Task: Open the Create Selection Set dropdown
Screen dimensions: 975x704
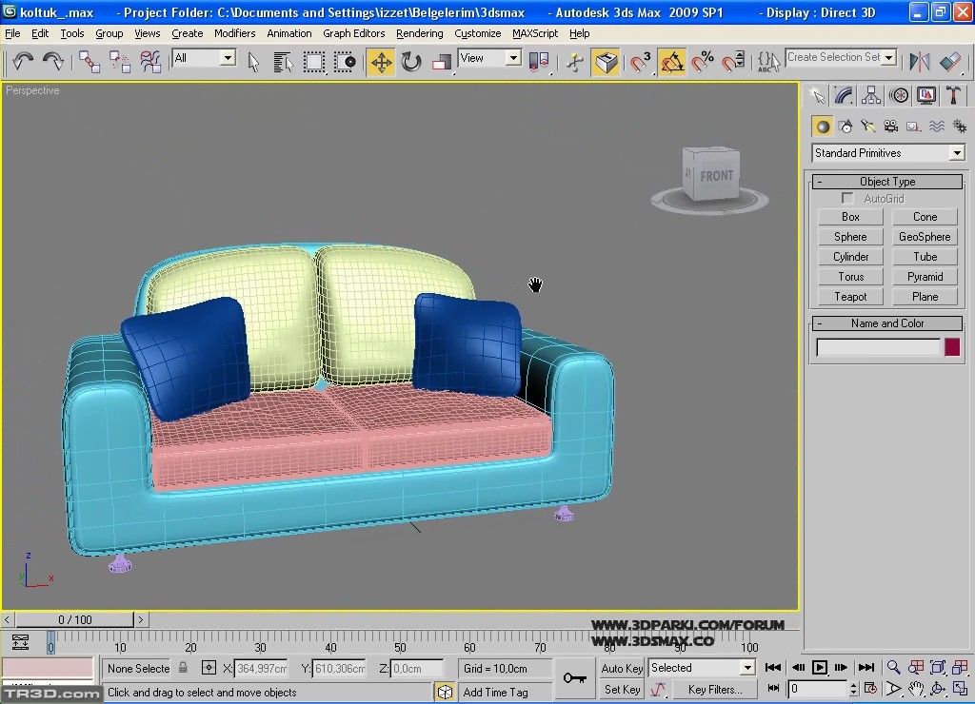Action: pos(889,57)
